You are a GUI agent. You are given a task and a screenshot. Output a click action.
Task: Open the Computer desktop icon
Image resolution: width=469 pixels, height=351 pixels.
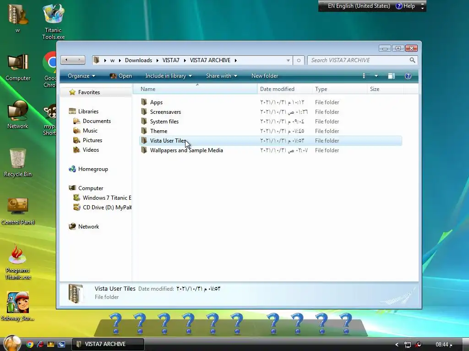(x=18, y=68)
